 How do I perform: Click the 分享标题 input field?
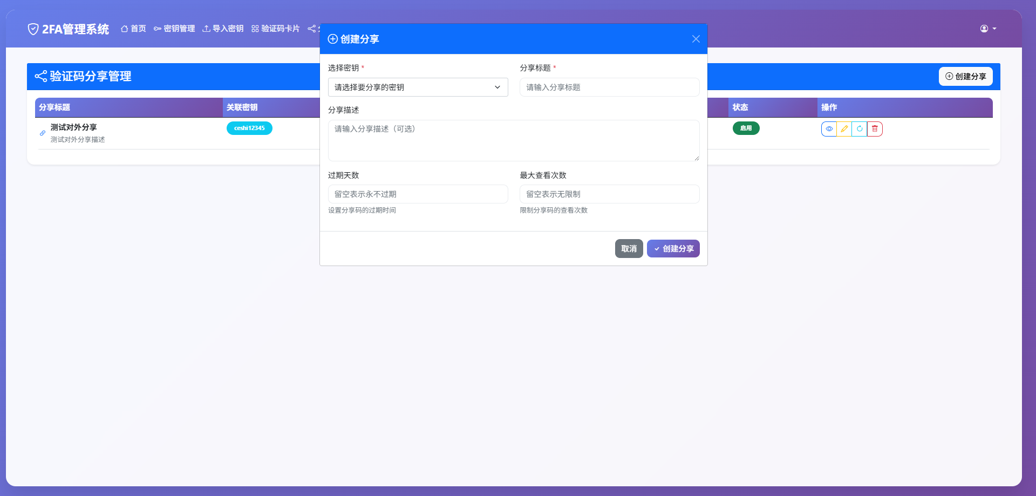pyautogui.click(x=609, y=87)
